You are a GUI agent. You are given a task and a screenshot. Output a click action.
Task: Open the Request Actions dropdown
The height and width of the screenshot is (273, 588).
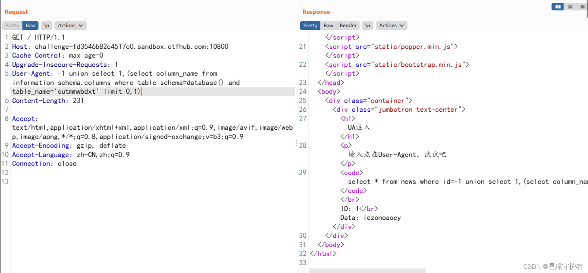[x=70, y=26]
